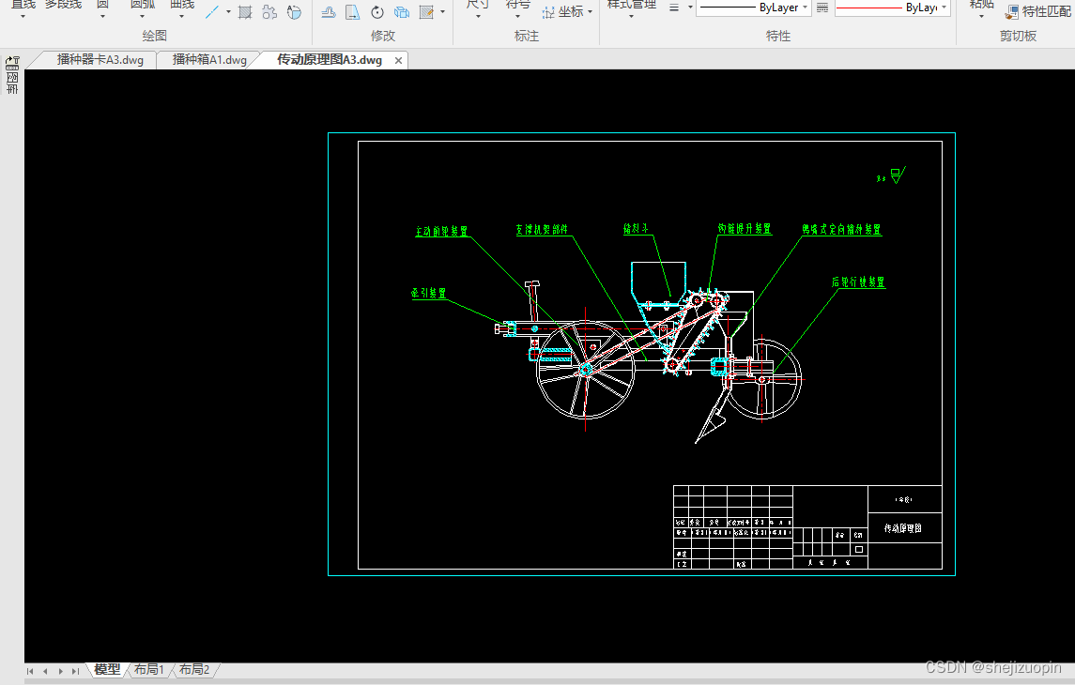
Task: Click the previous layout tab arrow
Action: point(45,671)
